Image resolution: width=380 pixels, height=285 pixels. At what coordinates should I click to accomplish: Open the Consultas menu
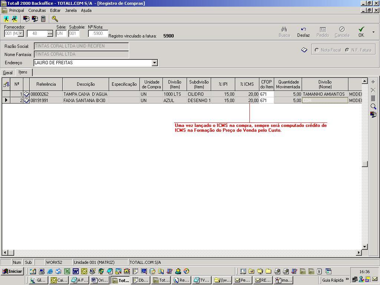click(x=37, y=10)
